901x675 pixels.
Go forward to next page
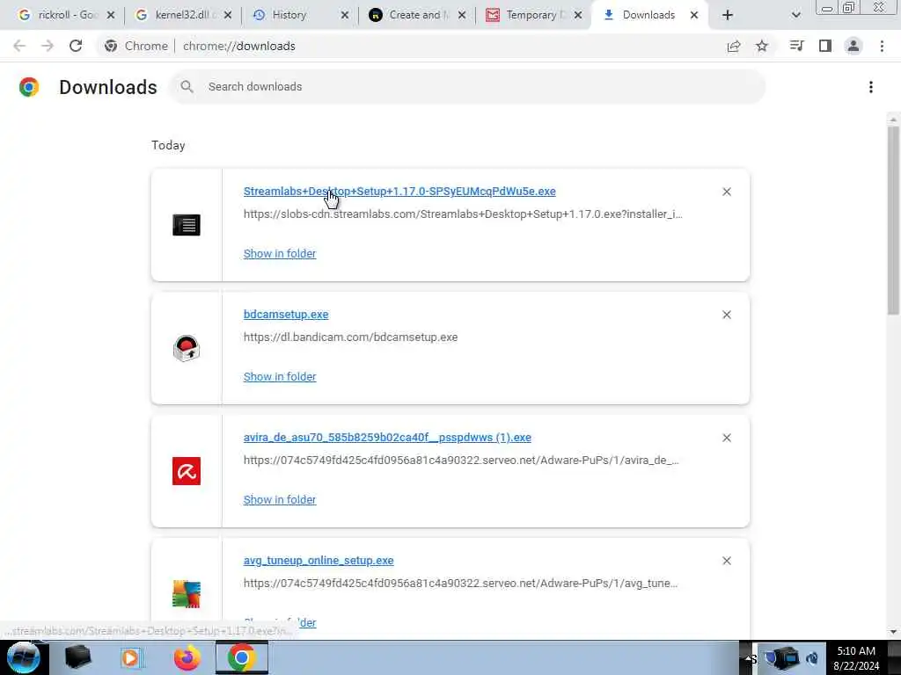pos(48,46)
